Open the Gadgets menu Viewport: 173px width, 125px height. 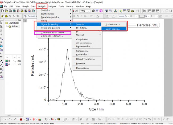tap(52, 6)
